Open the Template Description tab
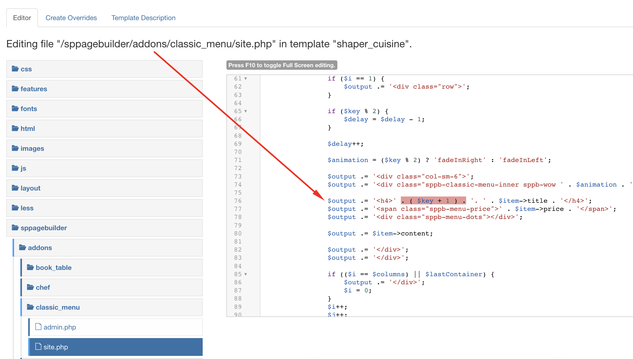 tap(143, 18)
